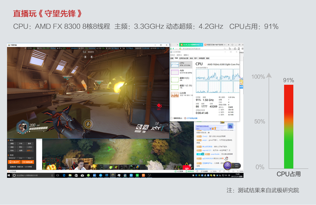The image size is (316, 205).
Task: Click 今日直播 in browser status bar
Action: [179, 171]
